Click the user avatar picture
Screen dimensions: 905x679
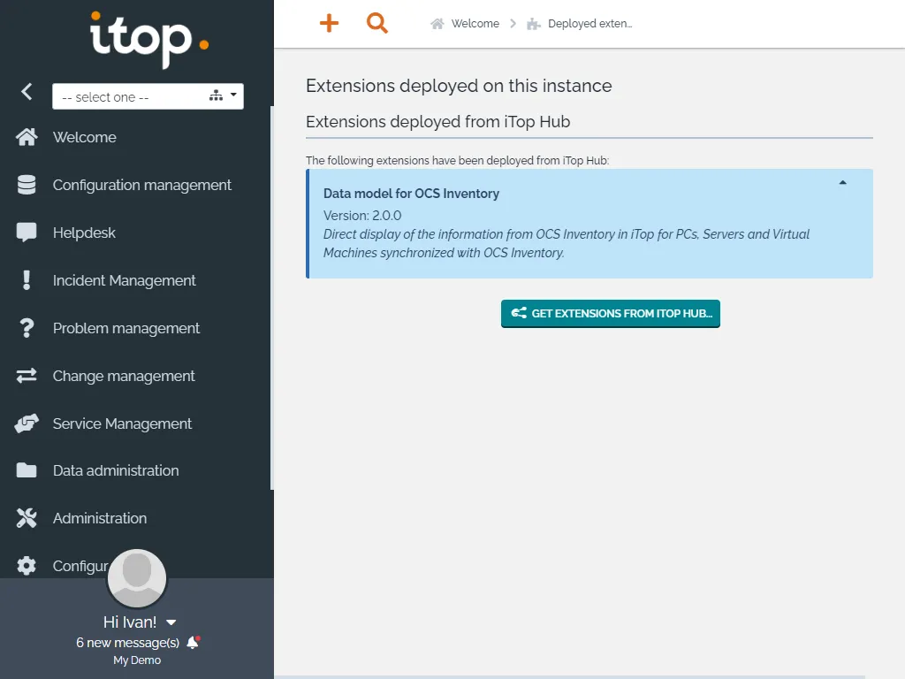point(137,578)
